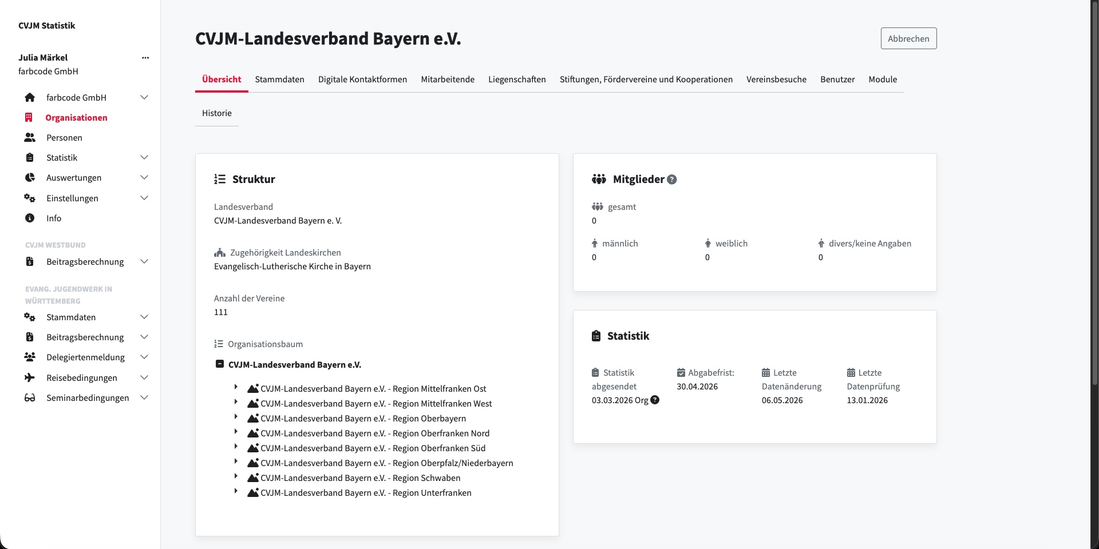The image size is (1099, 549).
Task: Click the CVJM Westbund Beitragsberechnung invoice icon
Action: [30, 261]
